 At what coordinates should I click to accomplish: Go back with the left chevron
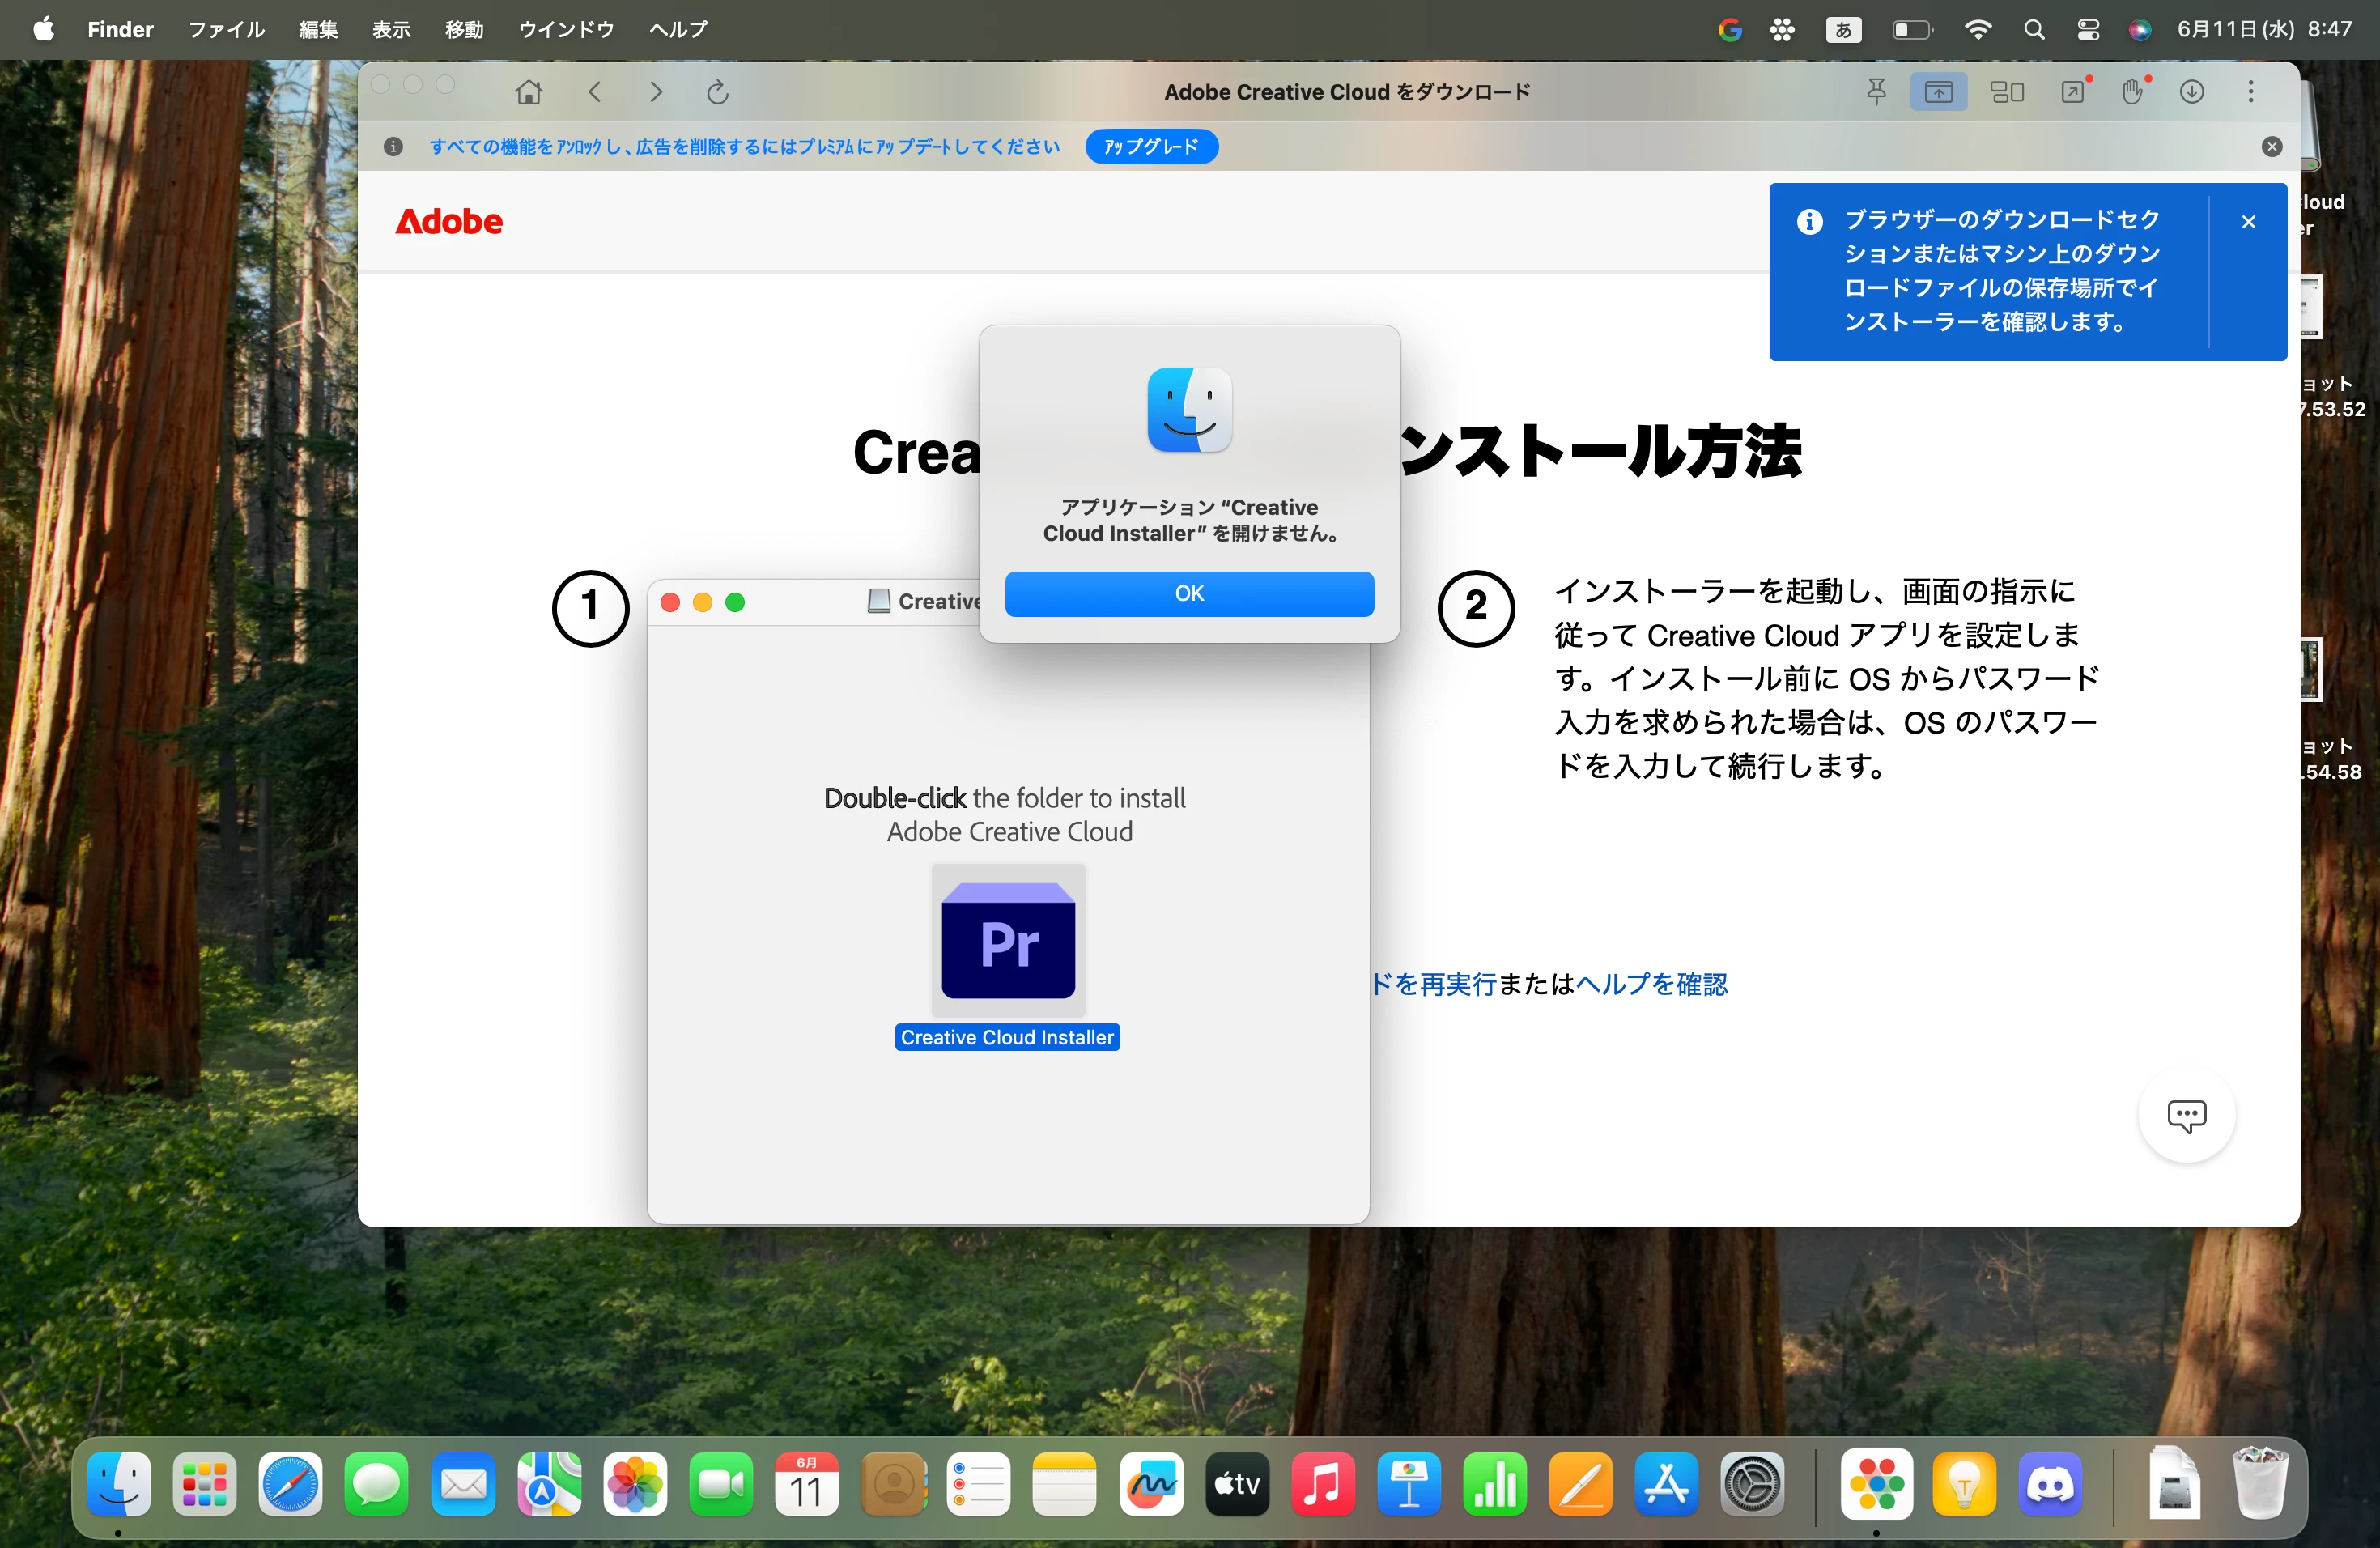coord(595,92)
